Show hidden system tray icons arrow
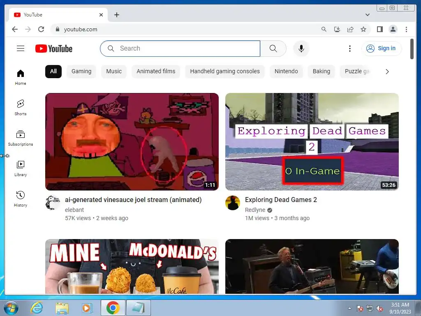Image resolution: width=421 pixels, height=316 pixels. point(349,308)
